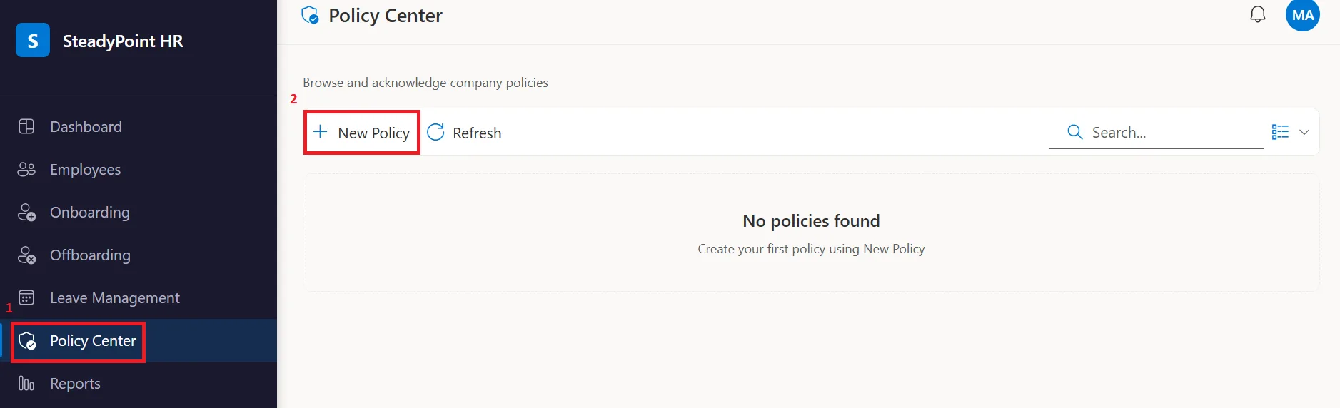This screenshot has width=1340, height=408.
Task: Click the SteadyPoint HR logo icon
Action: click(x=33, y=40)
